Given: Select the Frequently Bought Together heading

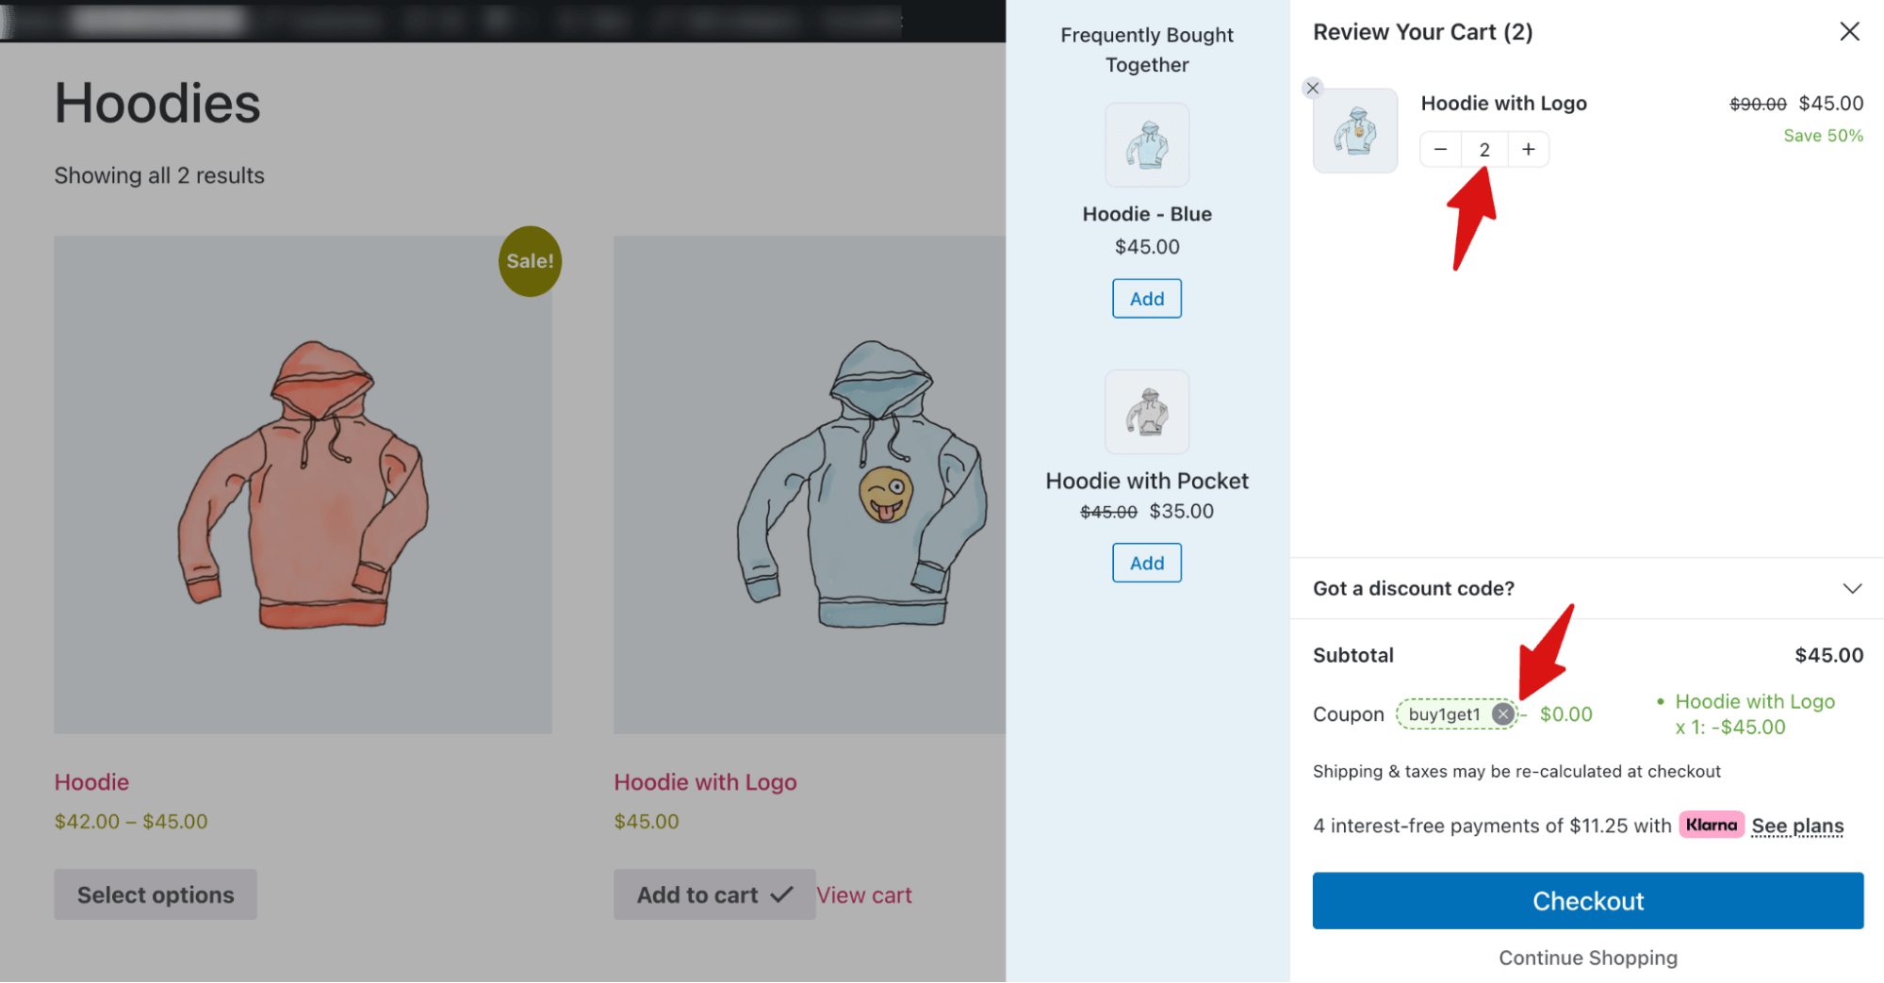Looking at the screenshot, I should (1146, 49).
